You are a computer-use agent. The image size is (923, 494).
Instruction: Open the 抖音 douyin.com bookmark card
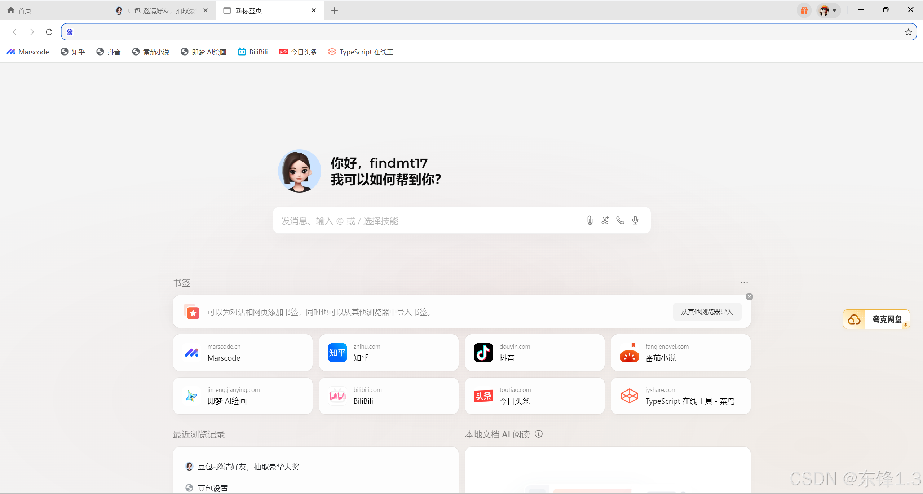[x=534, y=353]
